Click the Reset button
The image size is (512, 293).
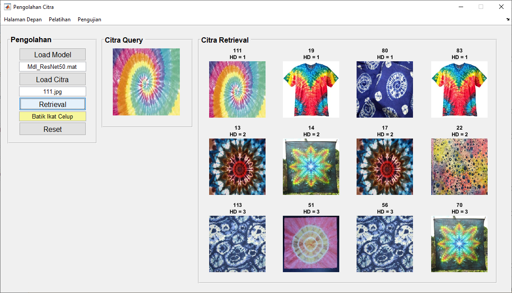(52, 129)
